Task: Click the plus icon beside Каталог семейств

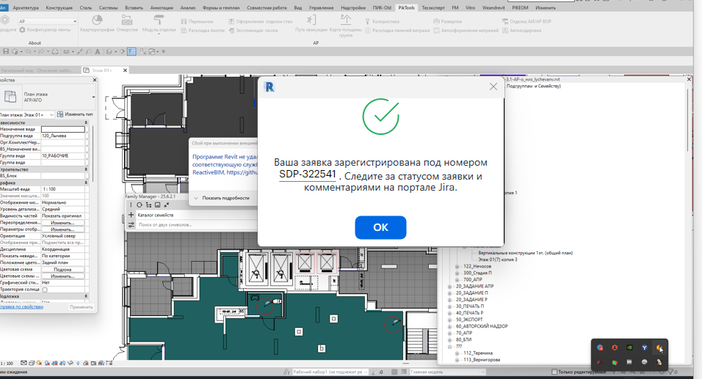Action: [131, 215]
